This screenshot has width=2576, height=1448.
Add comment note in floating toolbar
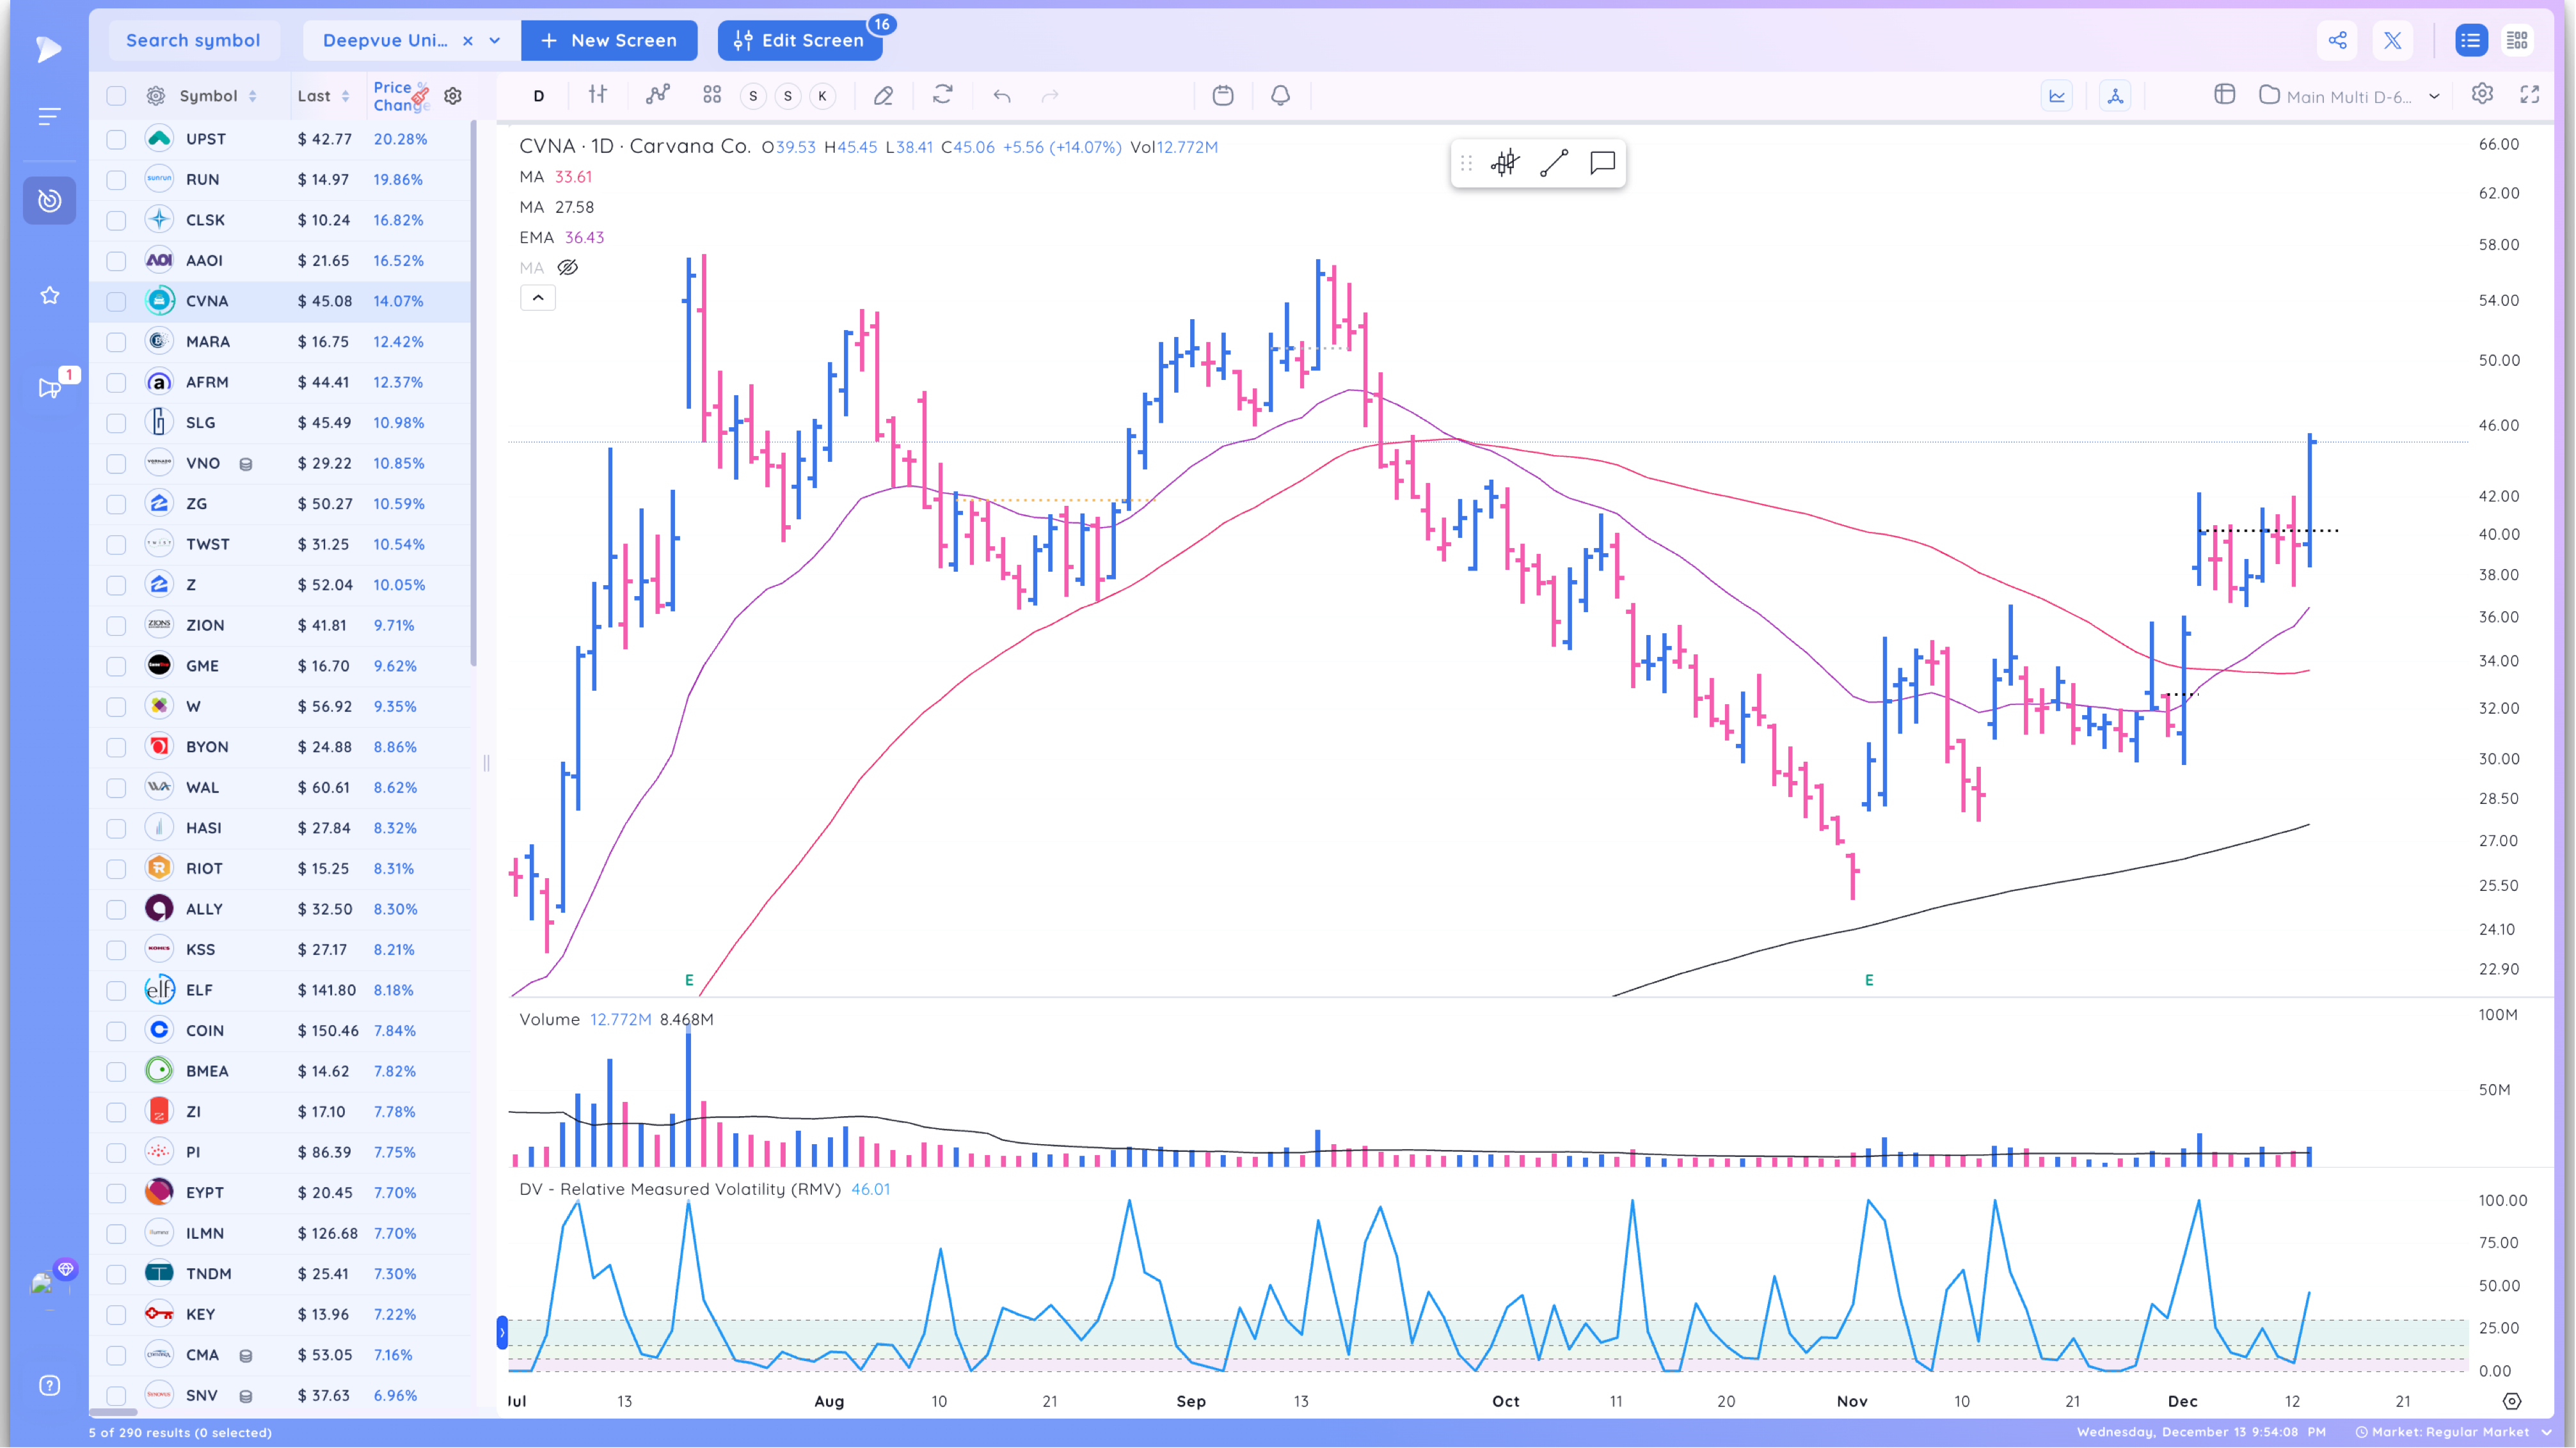pos(1602,163)
